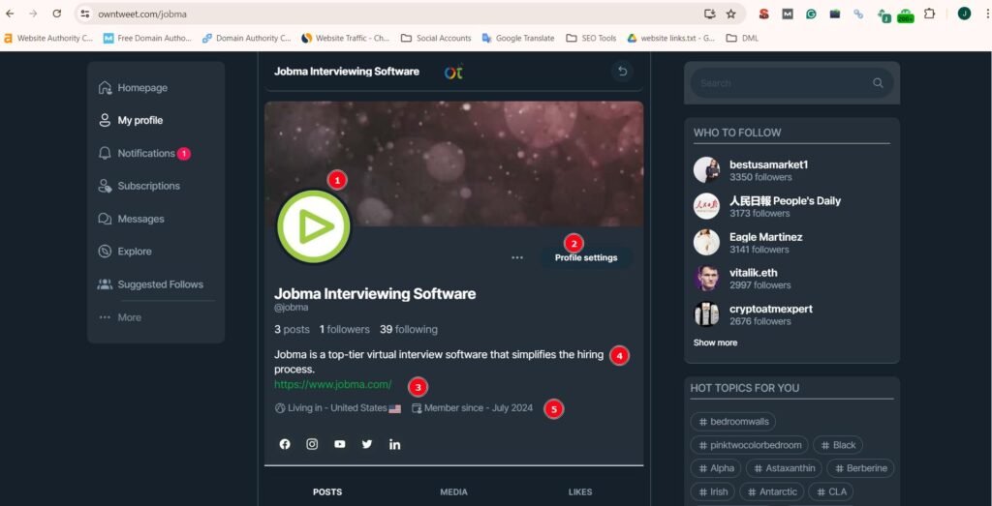Screen dimensions: 992x506
Task: Click the site info icon in the address bar
Action: point(85,14)
